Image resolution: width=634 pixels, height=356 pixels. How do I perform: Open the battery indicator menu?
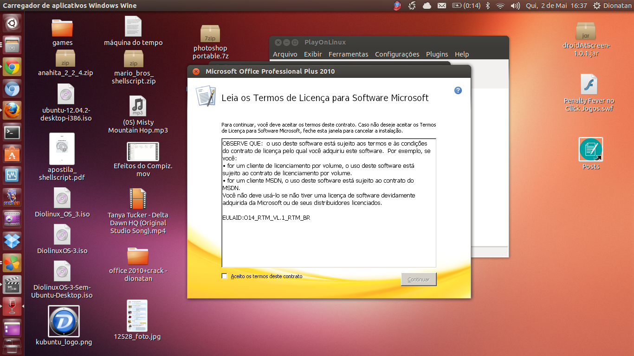coord(466,6)
